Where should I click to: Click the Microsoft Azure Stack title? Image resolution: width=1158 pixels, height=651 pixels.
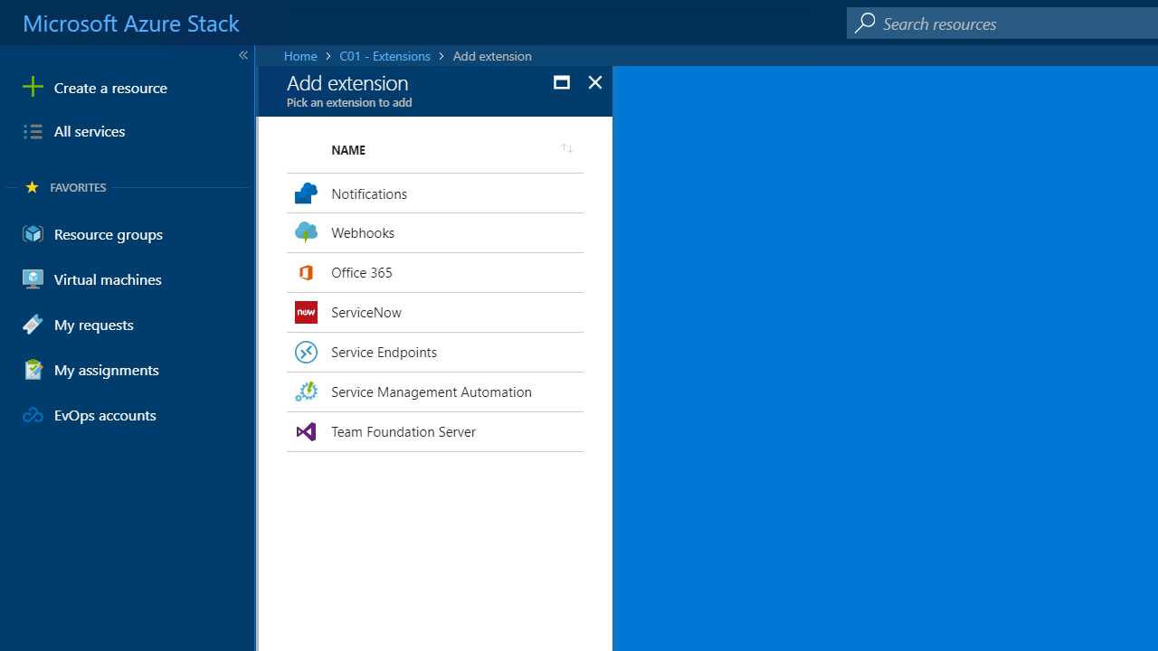click(131, 24)
